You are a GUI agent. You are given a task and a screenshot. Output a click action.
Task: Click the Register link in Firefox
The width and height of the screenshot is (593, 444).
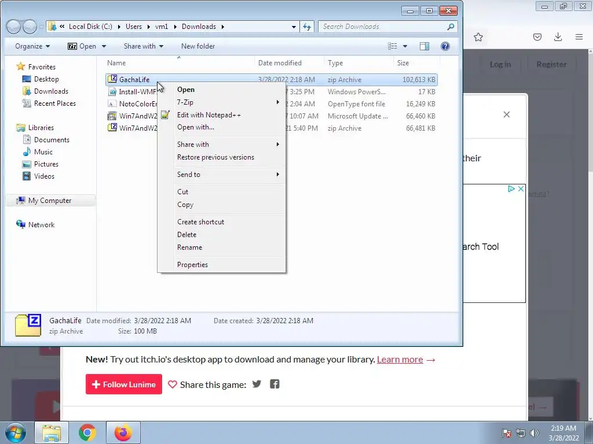[x=551, y=64]
